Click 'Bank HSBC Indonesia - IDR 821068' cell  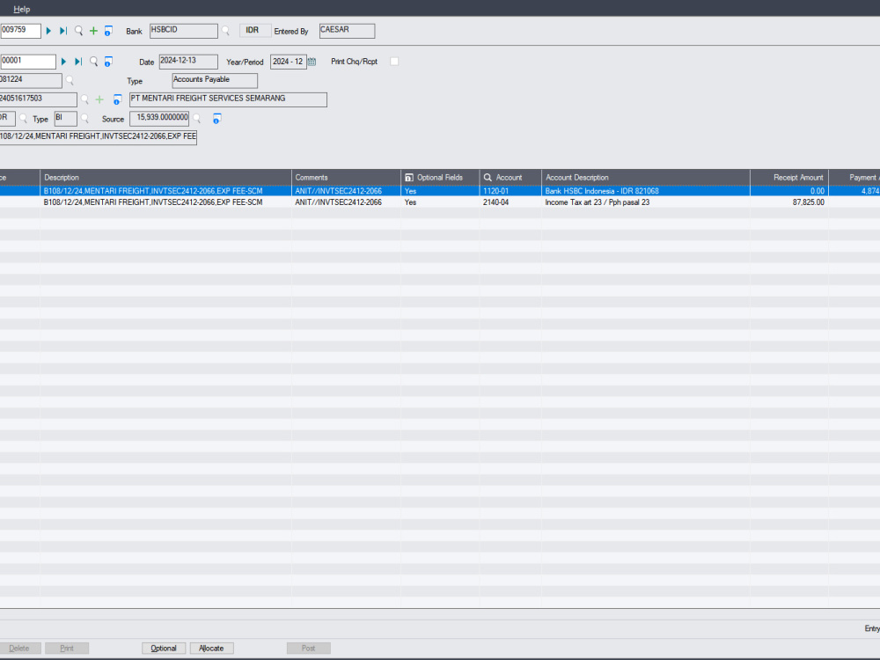coord(645,191)
